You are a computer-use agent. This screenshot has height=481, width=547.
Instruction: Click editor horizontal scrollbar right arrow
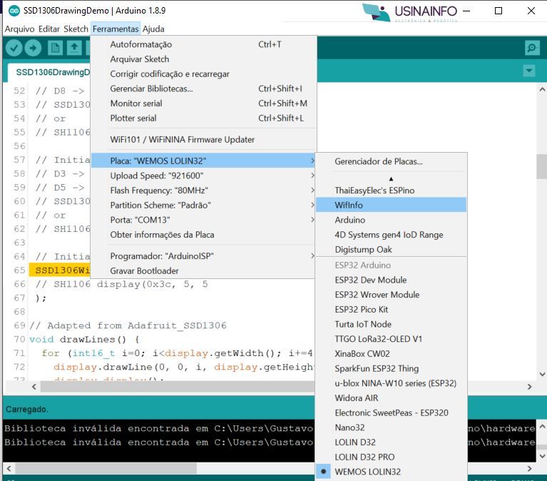pyautogui.click(x=530, y=386)
